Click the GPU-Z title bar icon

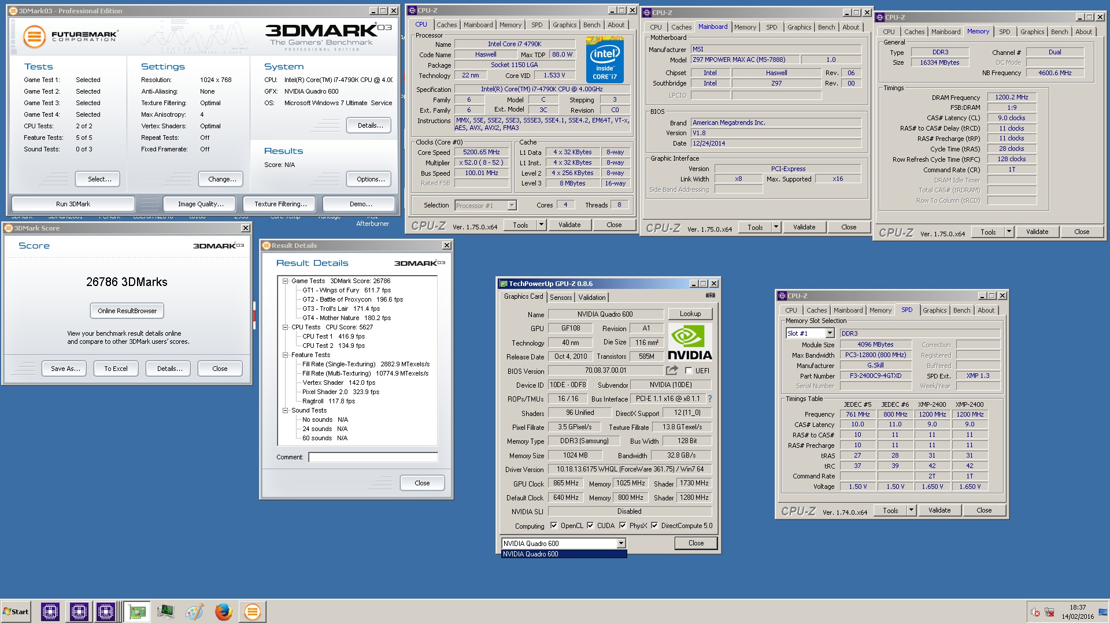(x=504, y=284)
